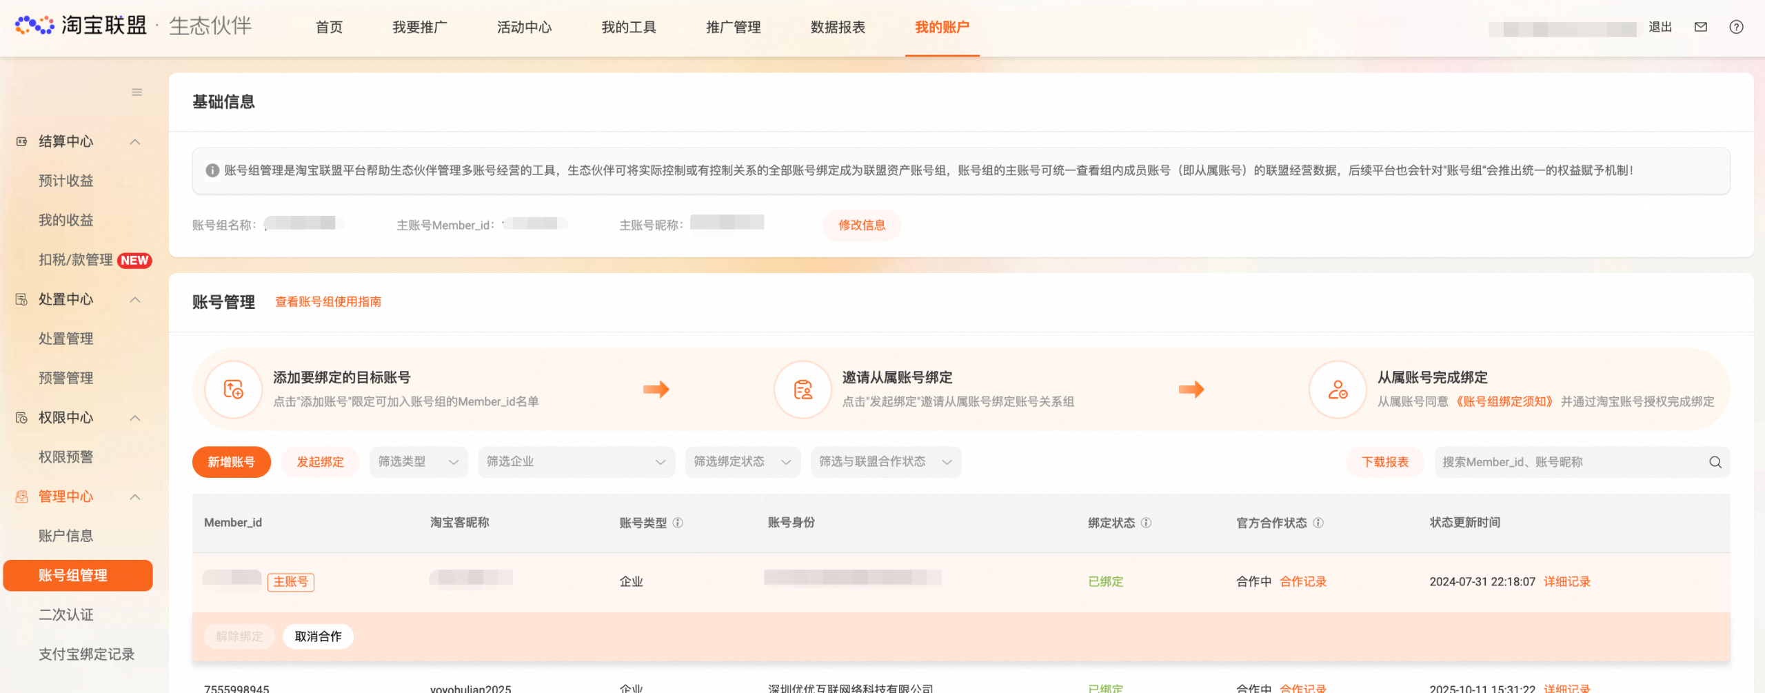Viewport: 1765px width, 693px height.
Task: Open the message envelope icon top right
Action: point(1700,27)
